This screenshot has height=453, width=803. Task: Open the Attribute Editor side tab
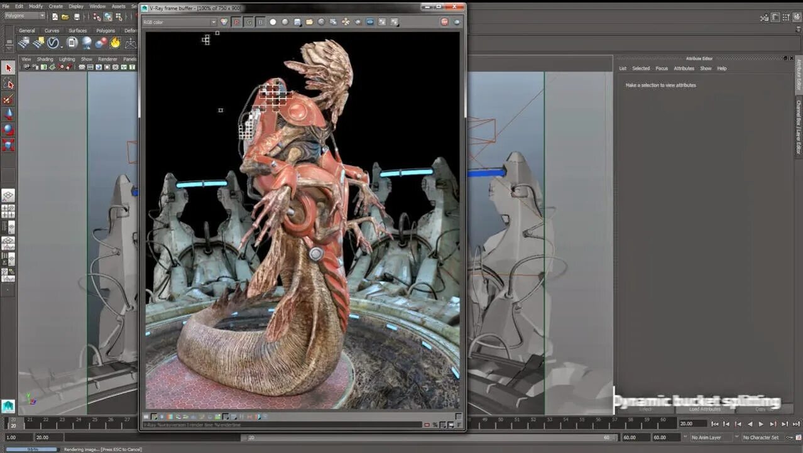pyautogui.click(x=799, y=75)
